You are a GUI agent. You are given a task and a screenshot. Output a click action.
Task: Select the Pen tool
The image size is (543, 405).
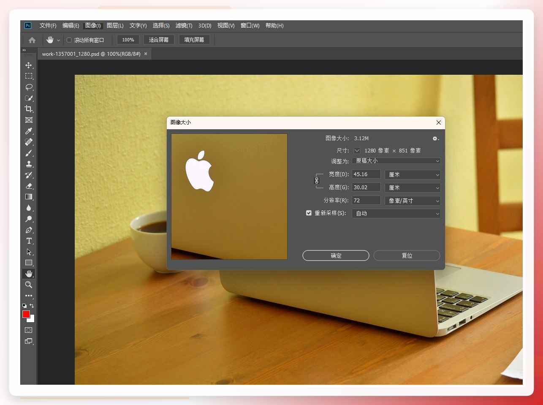(29, 230)
